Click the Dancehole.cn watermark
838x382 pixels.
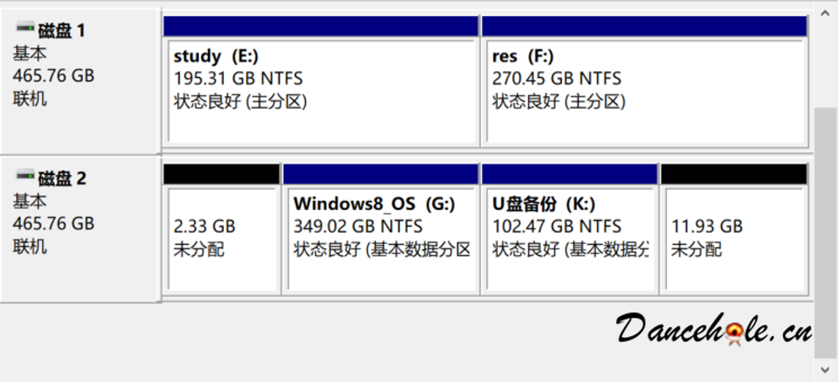click(x=714, y=329)
